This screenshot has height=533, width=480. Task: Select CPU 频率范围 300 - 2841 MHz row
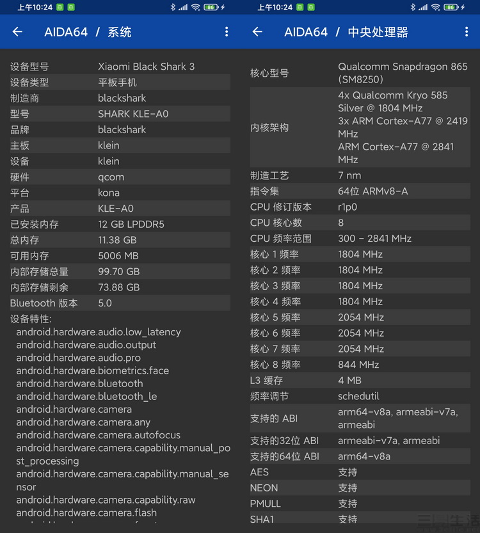pos(360,239)
